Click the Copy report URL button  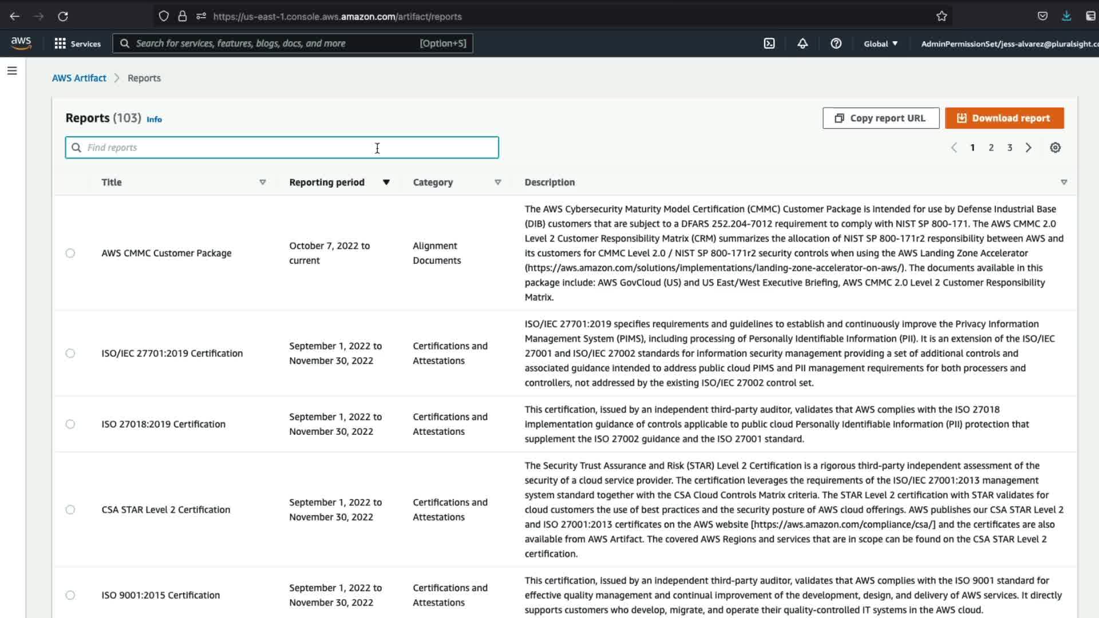880,118
